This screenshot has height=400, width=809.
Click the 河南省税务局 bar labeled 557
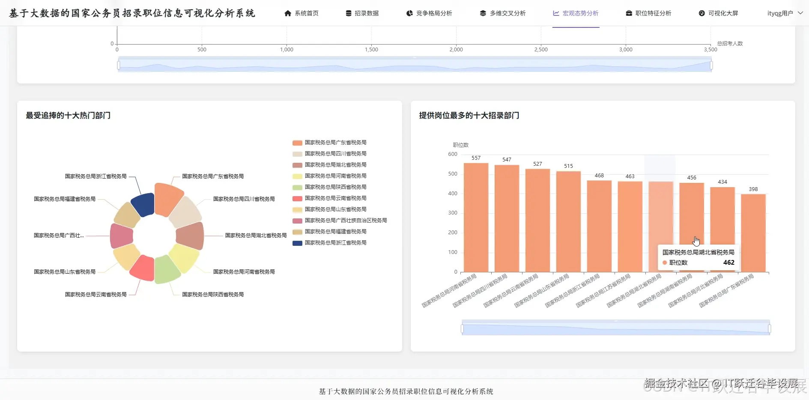pos(476,218)
